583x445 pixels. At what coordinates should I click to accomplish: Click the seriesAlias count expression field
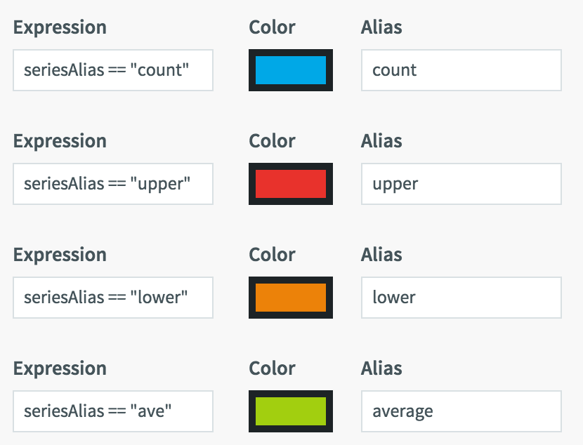point(112,70)
